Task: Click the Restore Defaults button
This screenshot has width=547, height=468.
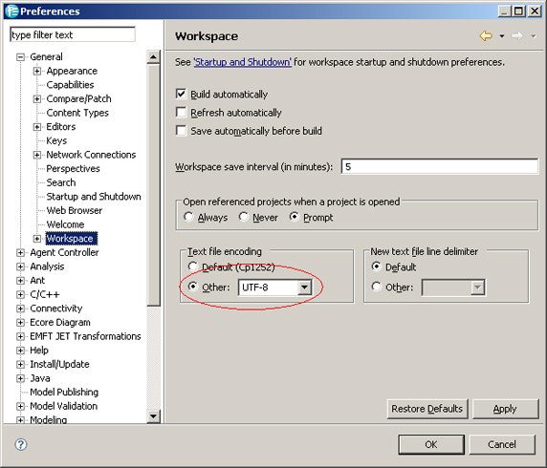Action: tap(427, 409)
